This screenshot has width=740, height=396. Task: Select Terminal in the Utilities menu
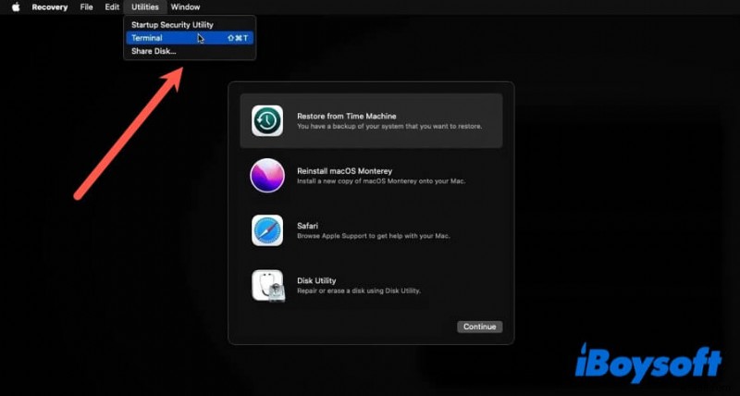coord(190,38)
